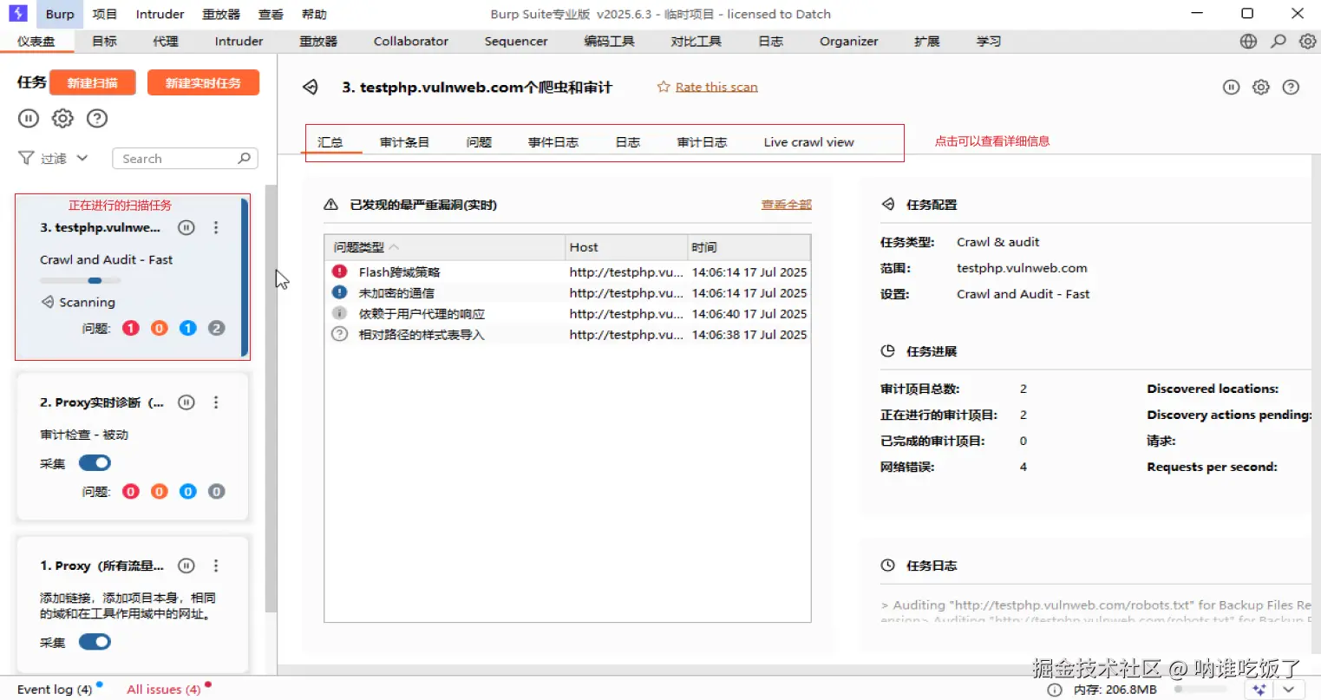The height and width of the screenshot is (700, 1321).
Task: Pause all tasks in the tasks panel
Action: (x=29, y=118)
